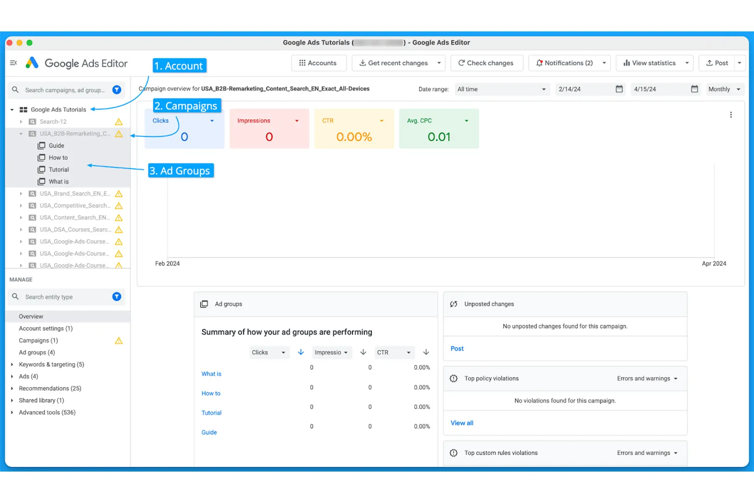Screen dimensions: 754x503
Task: Sort ad groups by Impressions arrow
Action: tap(363, 352)
